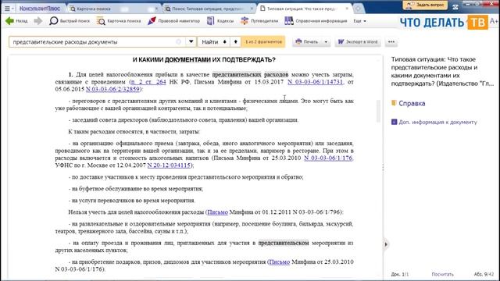Image resolution: width=500 pixels, height=281 pixels.
Task: Click the Печать printer button
Action: tap(307, 41)
